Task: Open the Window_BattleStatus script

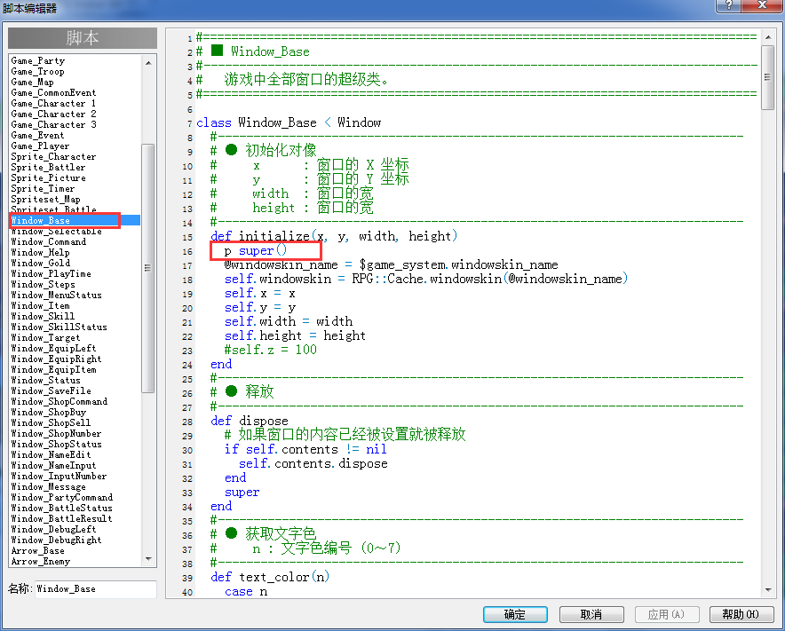Action: [x=61, y=508]
